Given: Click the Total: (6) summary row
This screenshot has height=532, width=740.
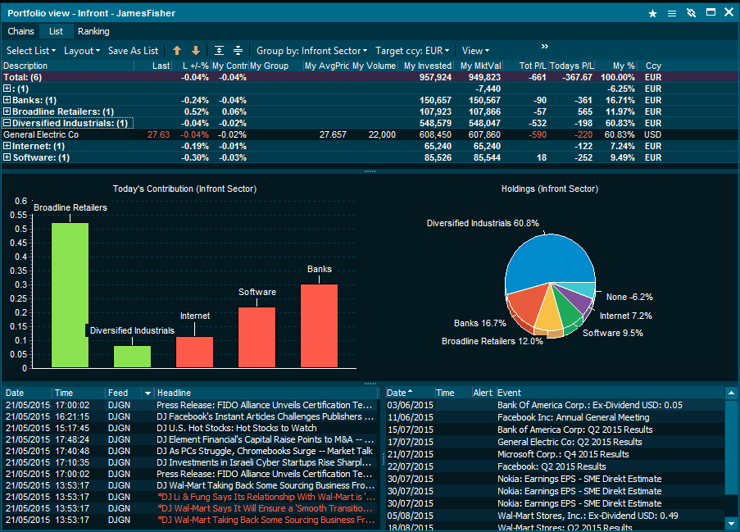Looking at the screenshot, I should point(370,77).
